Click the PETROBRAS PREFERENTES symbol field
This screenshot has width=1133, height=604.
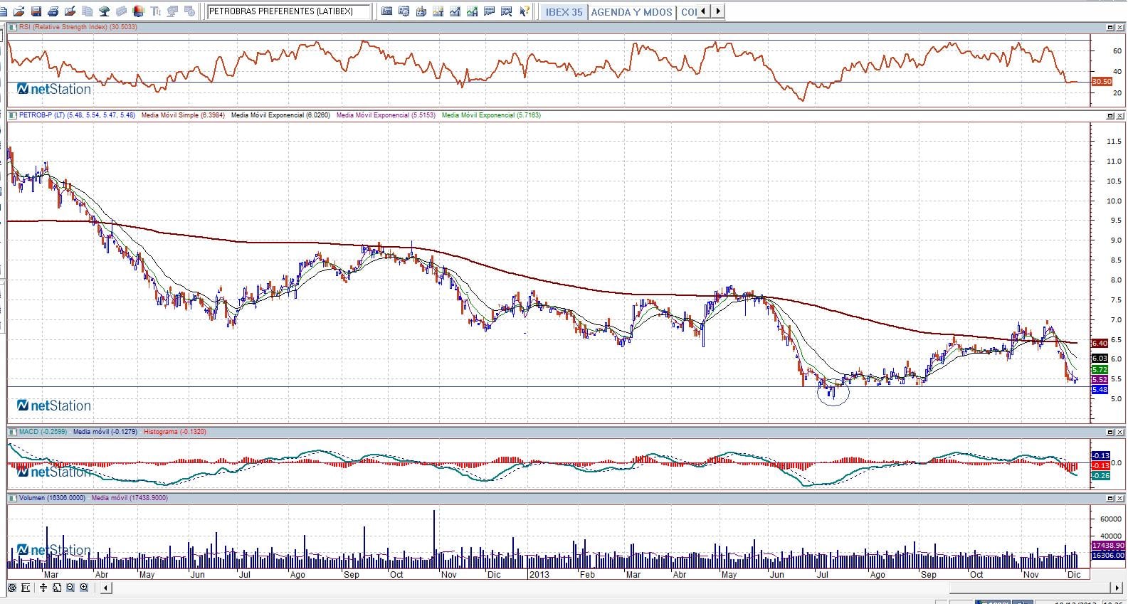(288, 11)
